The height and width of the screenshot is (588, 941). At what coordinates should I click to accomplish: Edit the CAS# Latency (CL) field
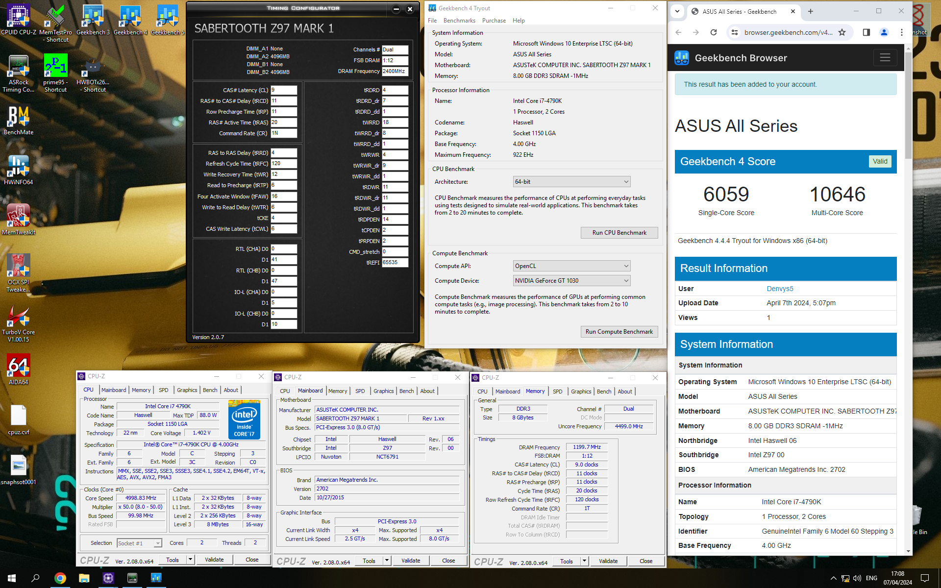pyautogui.click(x=284, y=90)
